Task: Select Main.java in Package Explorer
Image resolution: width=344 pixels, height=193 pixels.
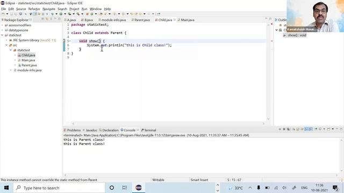Action: [x=28, y=60]
